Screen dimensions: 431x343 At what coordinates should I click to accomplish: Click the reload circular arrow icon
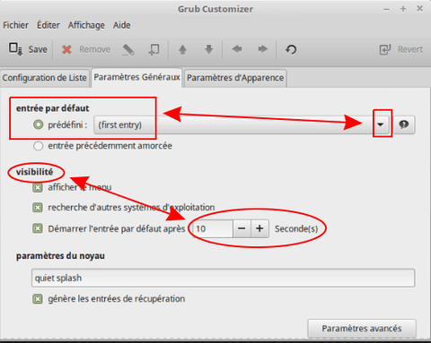tap(291, 49)
